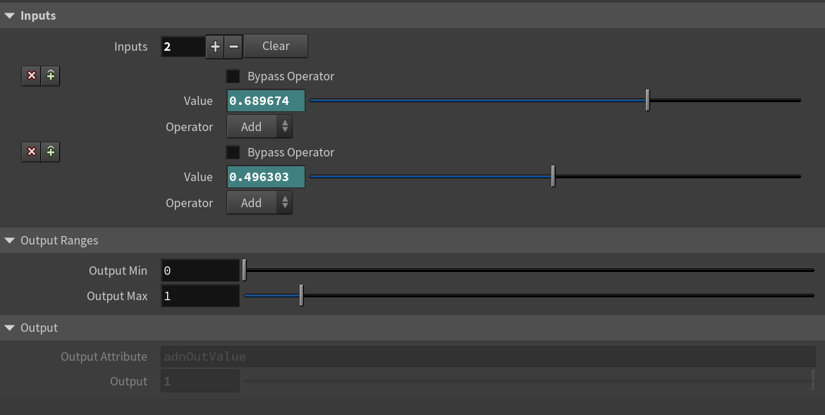Collapse the Output Ranges section
The image size is (825, 415).
(10, 240)
